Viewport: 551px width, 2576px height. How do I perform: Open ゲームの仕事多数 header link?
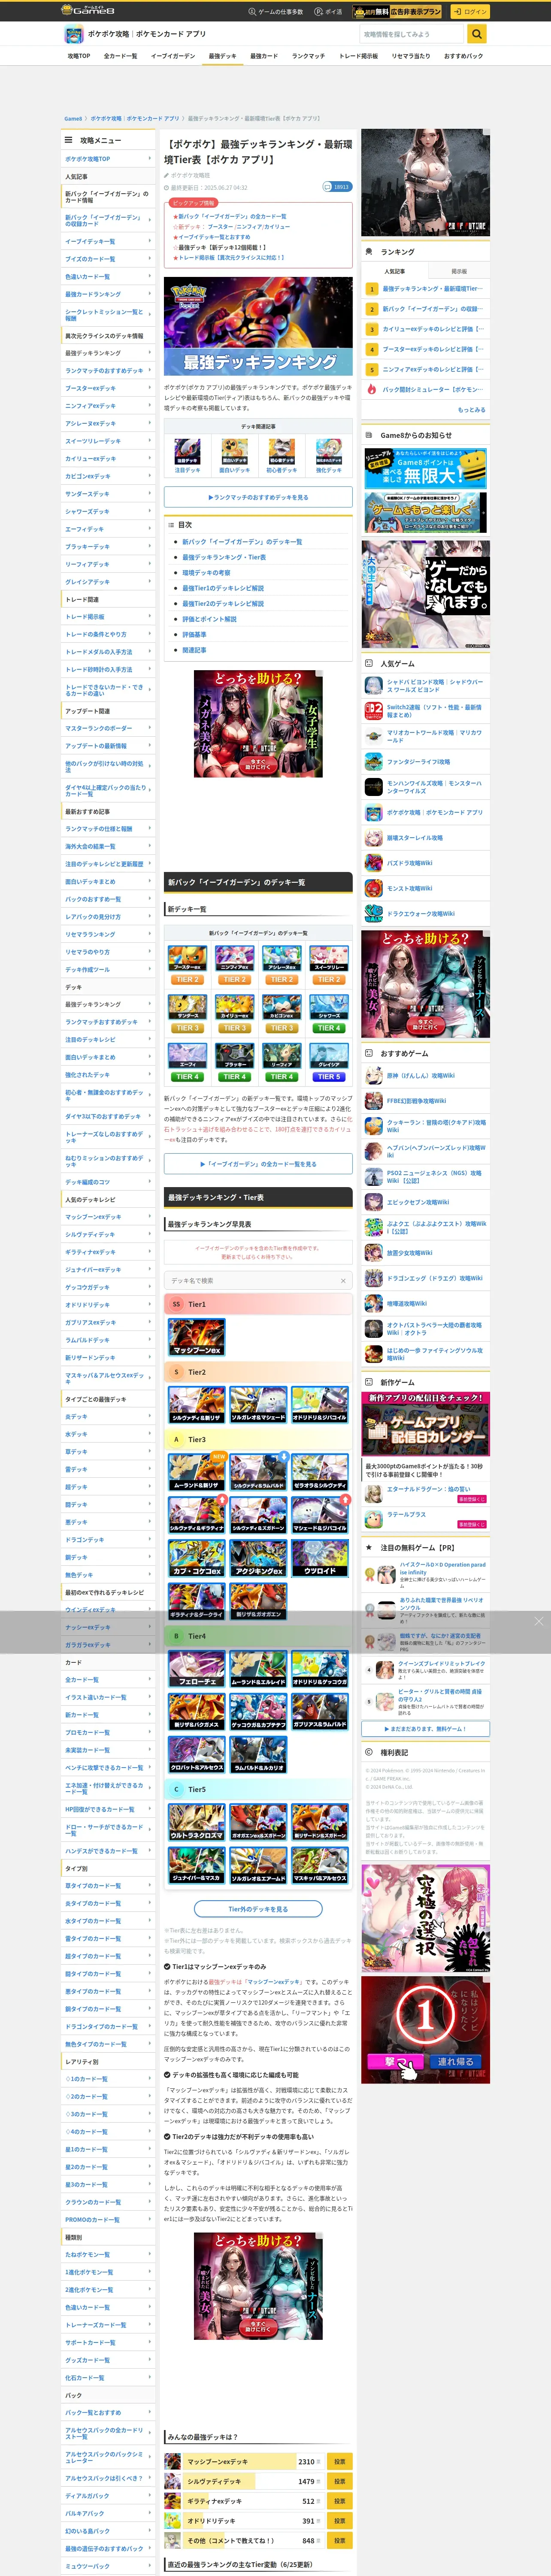(x=276, y=12)
